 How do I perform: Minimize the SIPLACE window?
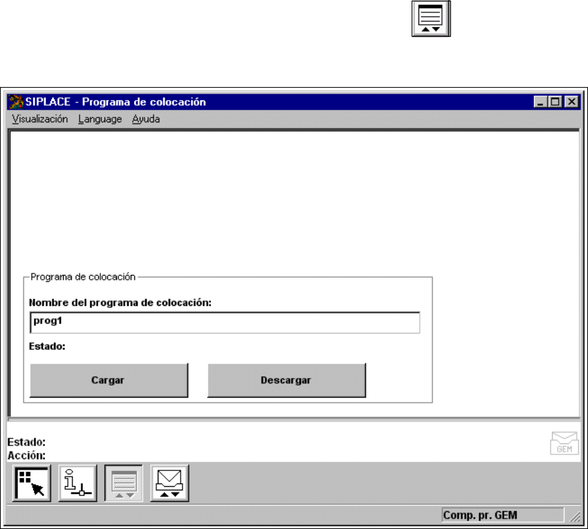click(540, 102)
